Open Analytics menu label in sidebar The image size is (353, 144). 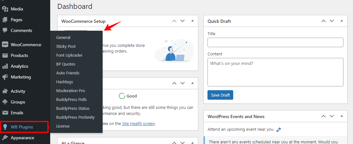tap(20, 66)
